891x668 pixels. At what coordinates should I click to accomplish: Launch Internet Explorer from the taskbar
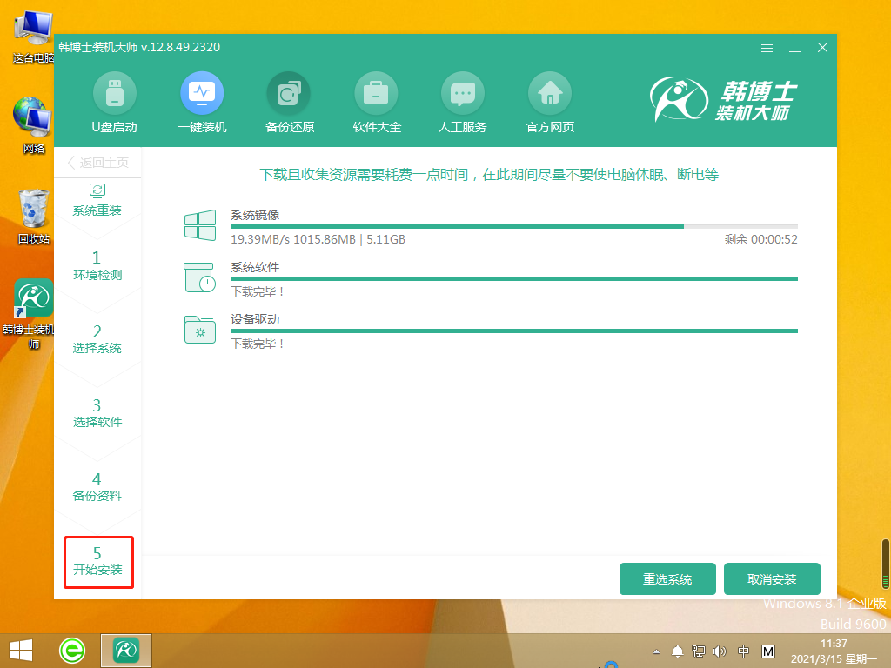tap(72, 650)
